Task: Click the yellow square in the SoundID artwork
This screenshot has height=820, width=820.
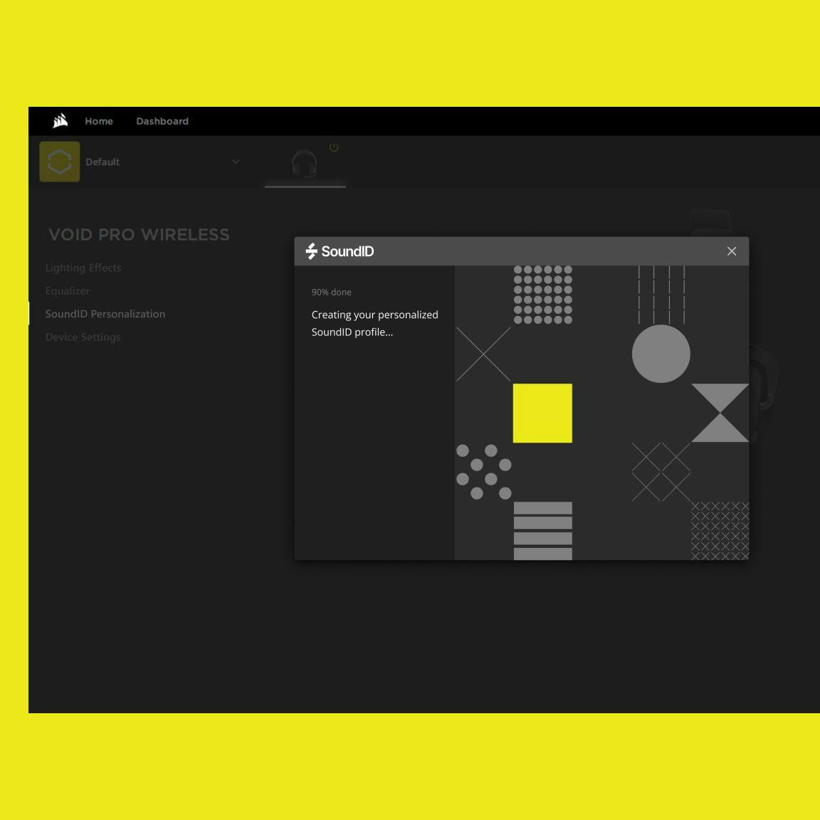Action: (542, 413)
